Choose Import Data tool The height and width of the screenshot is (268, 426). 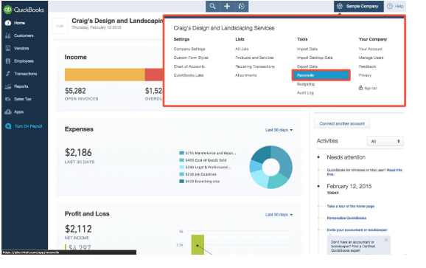[307, 49]
